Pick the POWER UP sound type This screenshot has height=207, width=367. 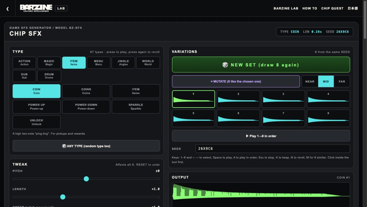point(37,107)
